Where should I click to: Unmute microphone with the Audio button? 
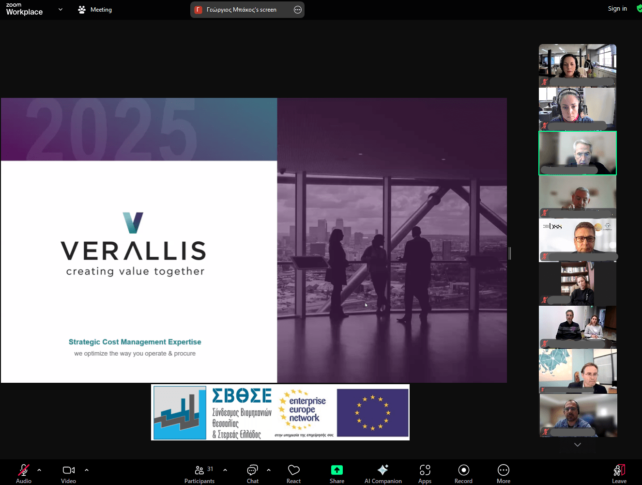pyautogui.click(x=23, y=473)
